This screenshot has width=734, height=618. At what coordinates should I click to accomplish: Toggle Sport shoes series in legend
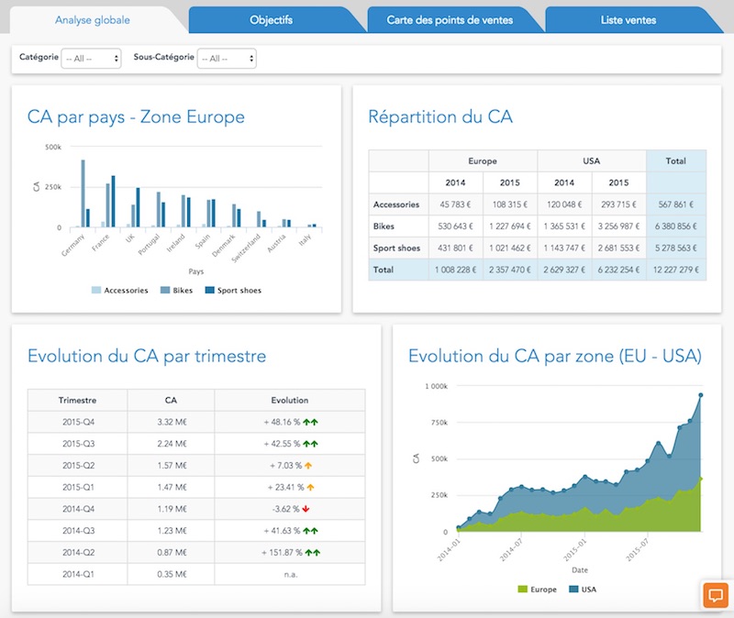click(233, 290)
